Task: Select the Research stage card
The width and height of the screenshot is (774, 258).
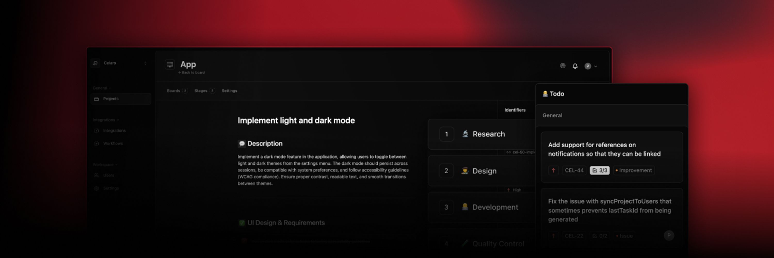Action: click(481, 134)
